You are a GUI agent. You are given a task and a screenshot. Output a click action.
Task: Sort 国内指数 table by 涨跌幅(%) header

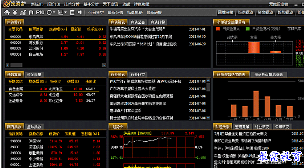[91, 134]
